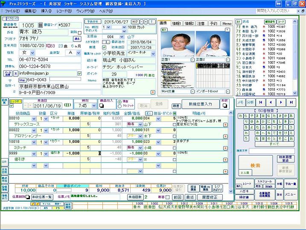Click the 未収 icon
This screenshot has height=230, width=306.
click(224, 106)
